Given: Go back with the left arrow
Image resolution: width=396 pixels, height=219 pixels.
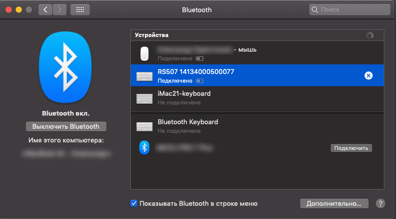Looking at the screenshot, I should coord(45,10).
